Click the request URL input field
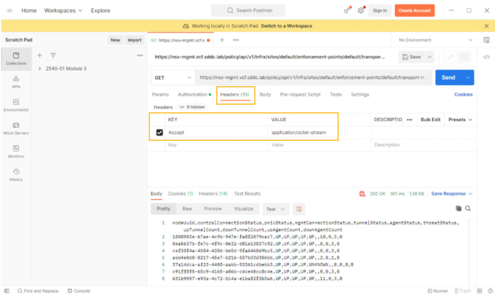Viewport: 495px width, 296px height. tap(313, 78)
